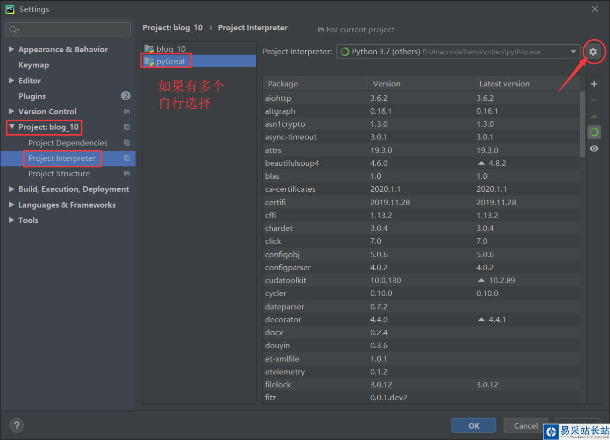Click the PyCharm logo in title bar
The height and width of the screenshot is (440, 610).
point(9,9)
